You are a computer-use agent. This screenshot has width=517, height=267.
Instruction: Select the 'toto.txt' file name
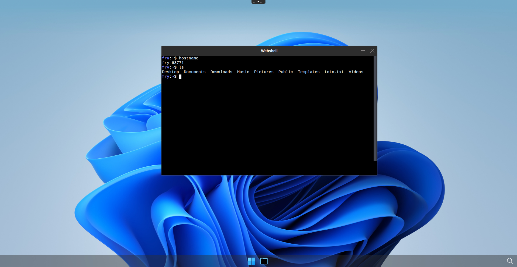(334, 72)
